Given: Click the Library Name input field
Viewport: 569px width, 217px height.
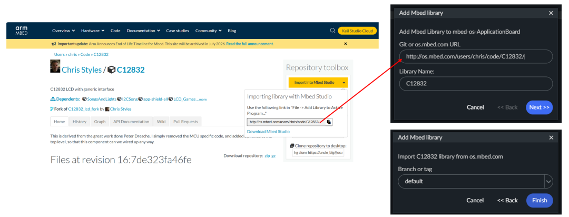Looking at the screenshot, I should pyautogui.click(x=475, y=83).
